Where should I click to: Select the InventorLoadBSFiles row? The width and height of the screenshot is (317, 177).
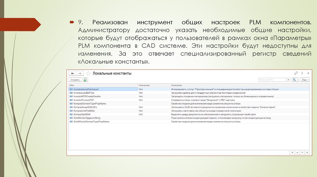click(84, 93)
